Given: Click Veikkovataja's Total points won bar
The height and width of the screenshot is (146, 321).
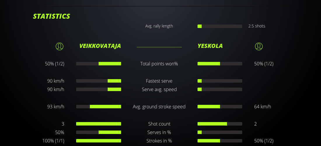Looking at the screenshot, I should [x=99, y=64].
